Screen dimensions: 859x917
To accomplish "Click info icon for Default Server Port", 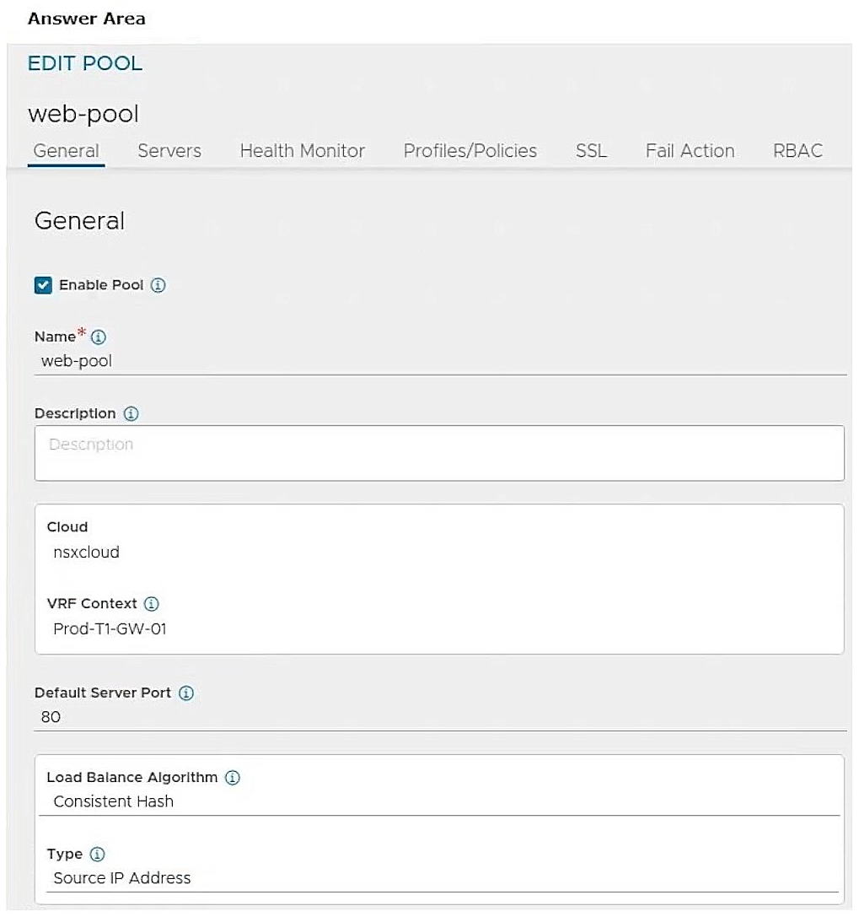I will tap(186, 693).
